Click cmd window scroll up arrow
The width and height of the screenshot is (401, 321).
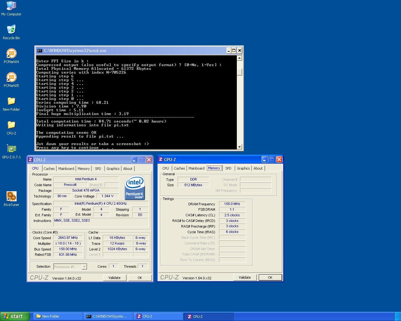point(240,58)
